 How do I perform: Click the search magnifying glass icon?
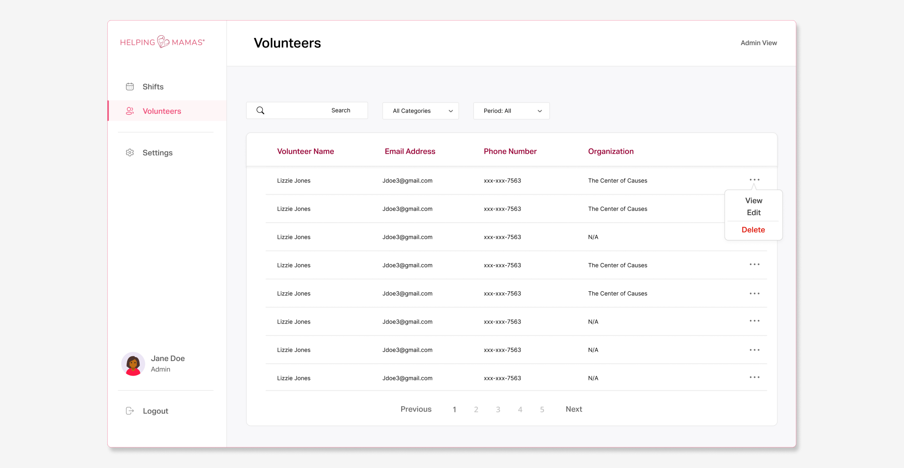click(260, 110)
